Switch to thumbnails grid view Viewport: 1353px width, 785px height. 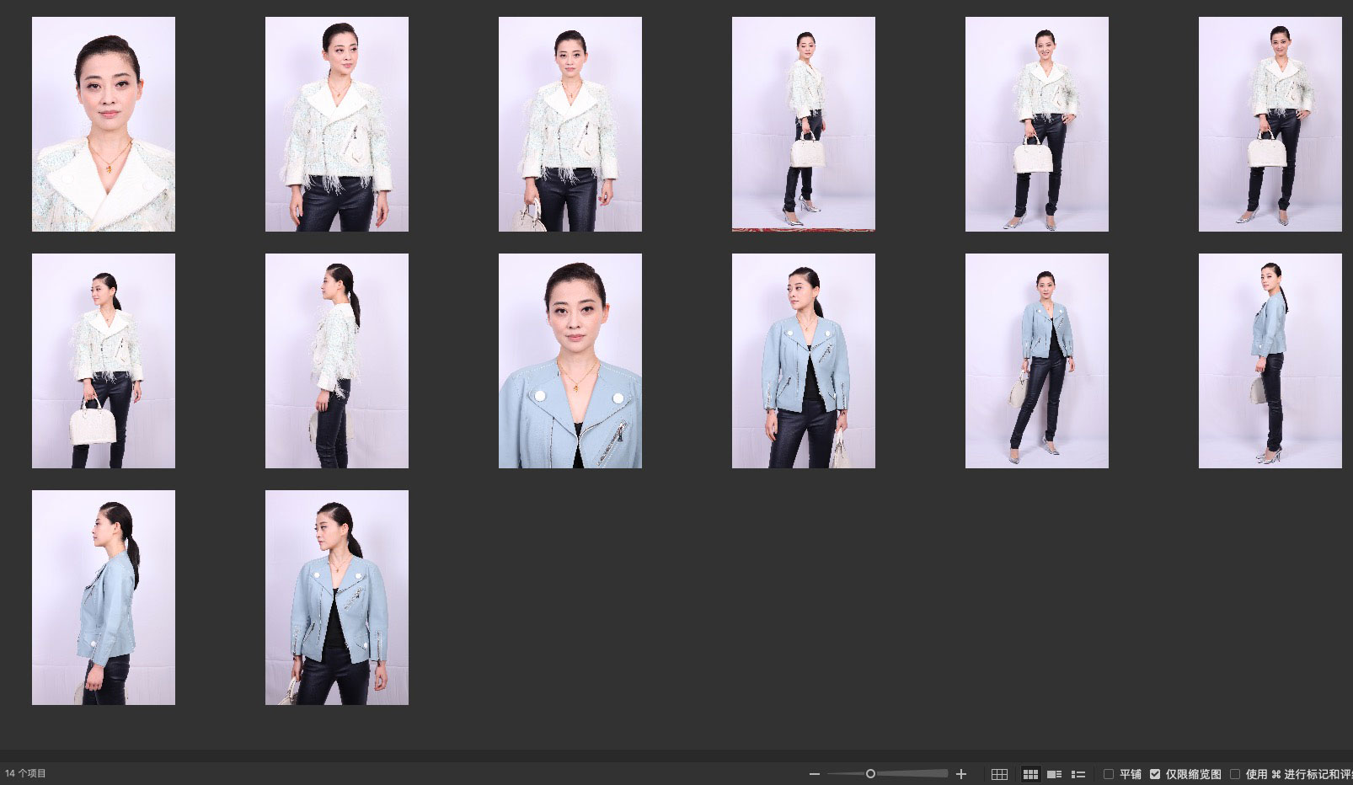point(1030,774)
